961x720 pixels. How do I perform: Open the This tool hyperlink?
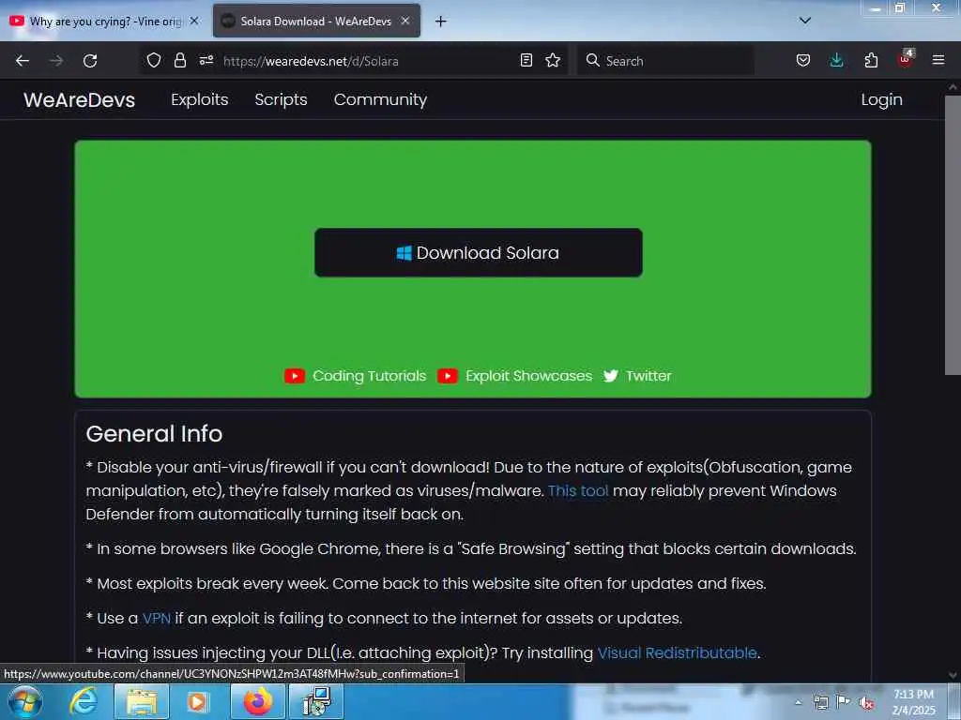click(578, 491)
